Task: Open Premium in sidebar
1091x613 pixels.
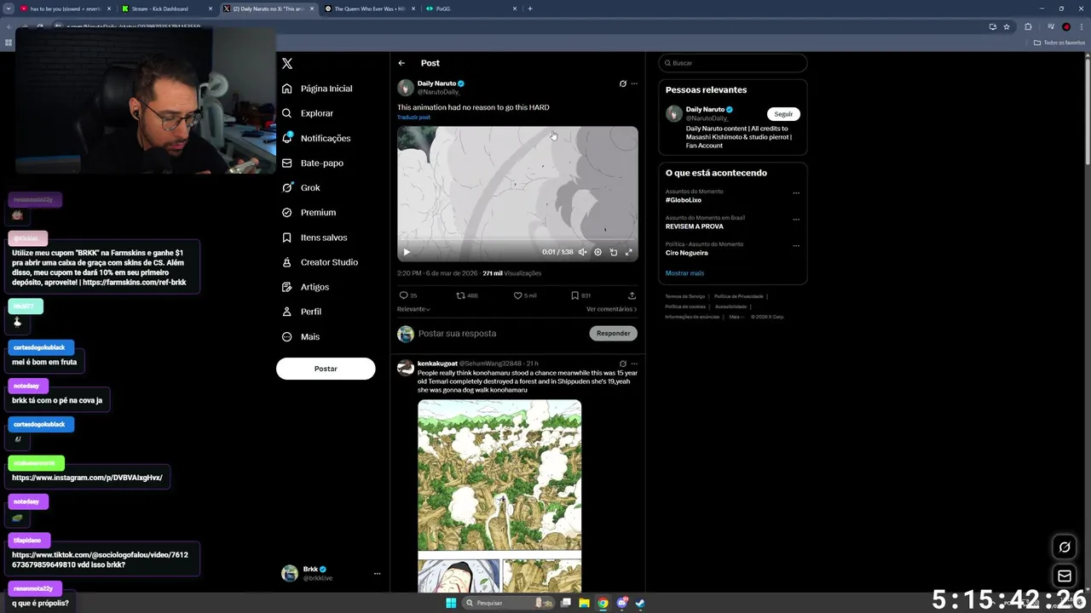Action: [x=309, y=212]
